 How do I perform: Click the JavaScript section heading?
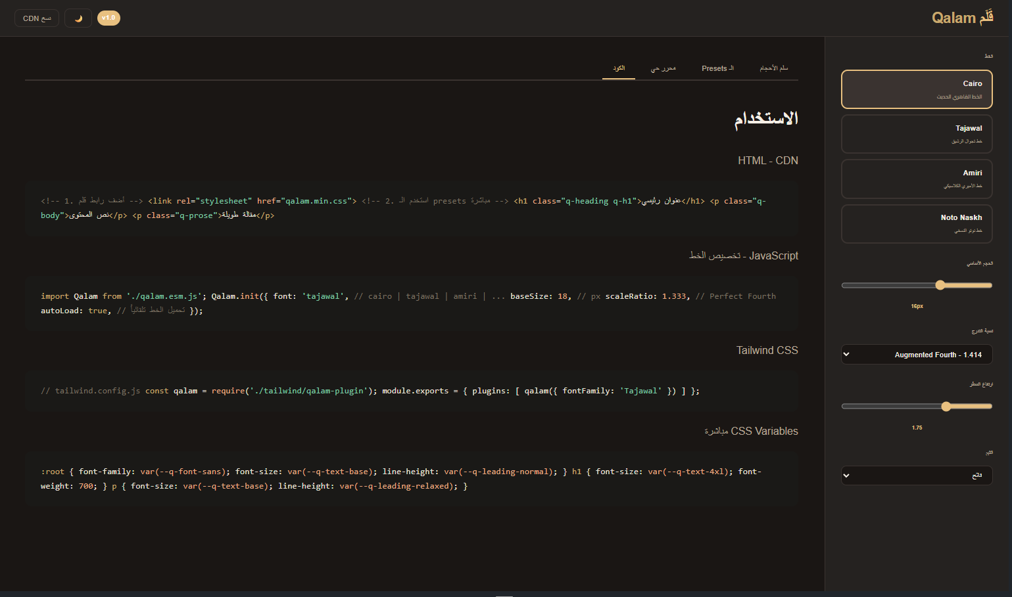(x=744, y=256)
